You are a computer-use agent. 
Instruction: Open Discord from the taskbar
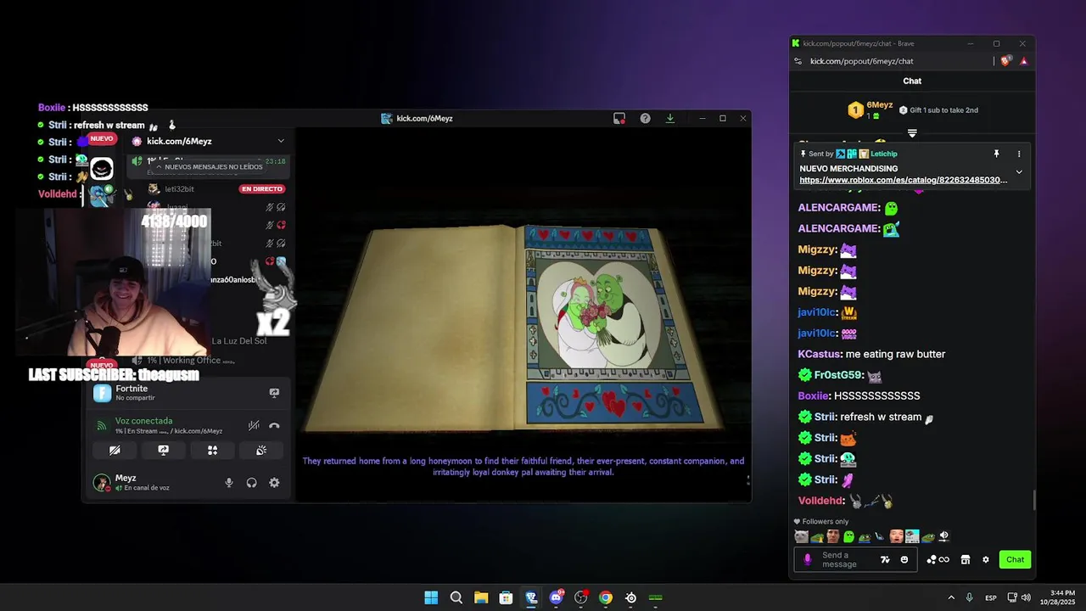tap(556, 597)
